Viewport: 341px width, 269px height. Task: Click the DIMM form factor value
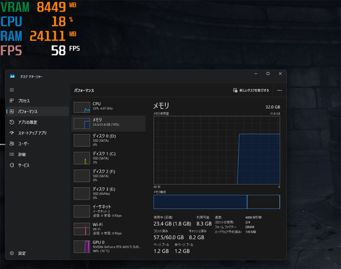point(250,227)
